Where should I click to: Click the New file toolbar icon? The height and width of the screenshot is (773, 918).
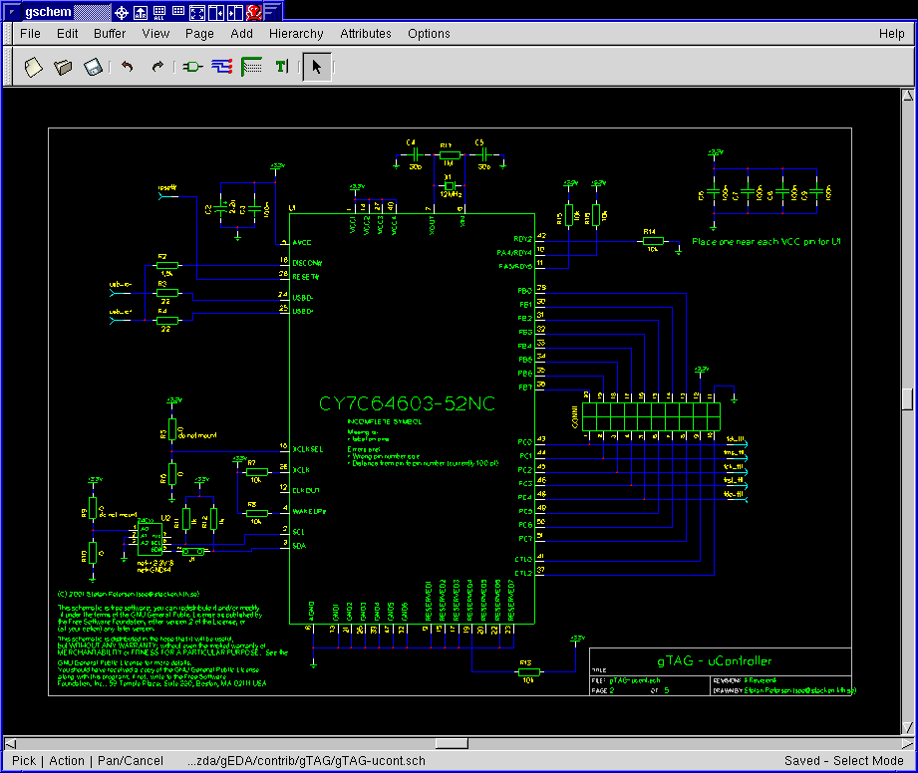tap(33, 67)
